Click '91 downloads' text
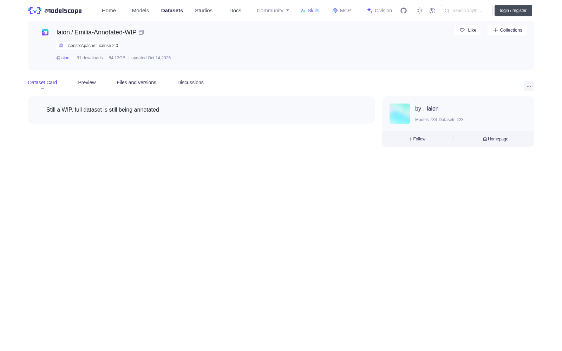Viewport: 562px width, 351px height. click(x=90, y=58)
